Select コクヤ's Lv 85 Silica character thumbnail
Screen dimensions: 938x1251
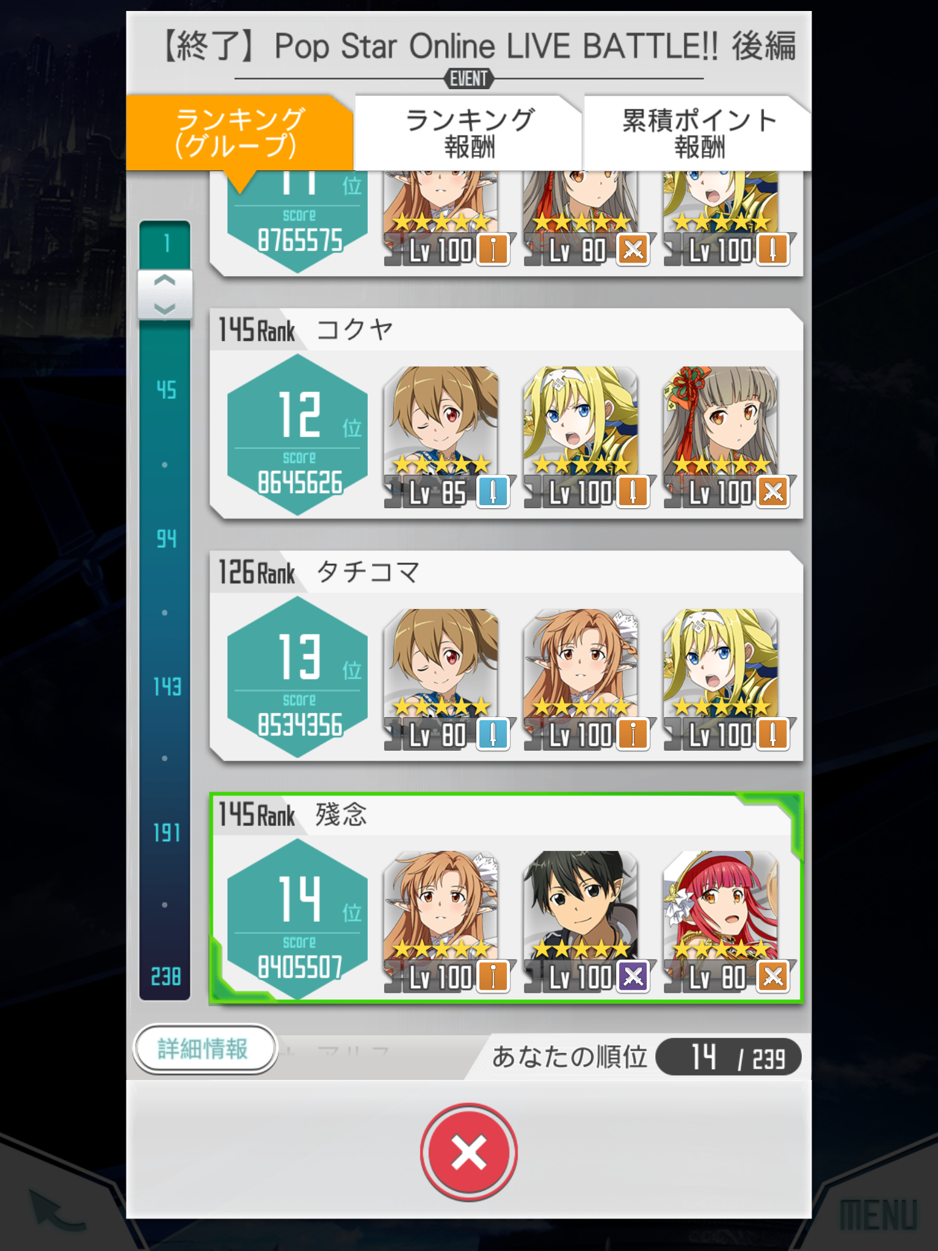(x=445, y=437)
